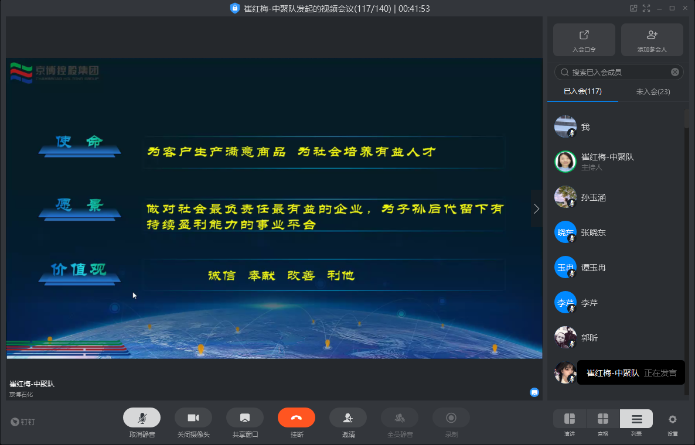This screenshot has height=445, width=695.
Task: Open 设置 settings gear
Action: (672, 419)
